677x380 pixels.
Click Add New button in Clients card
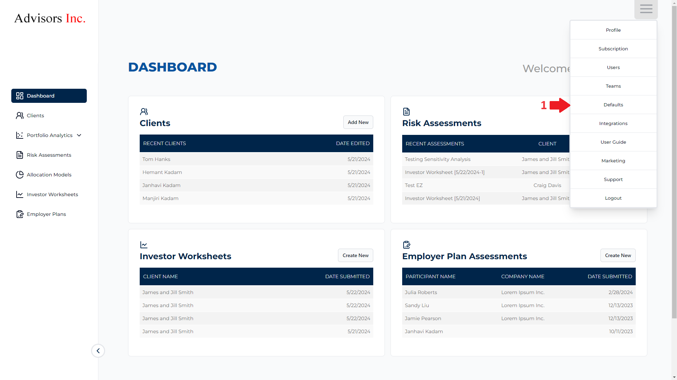coord(358,122)
